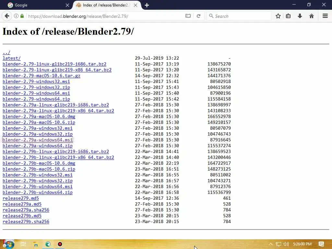Open the red record app in taskbar
The height and width of the screenshot is (249, 332).
(60, 244)
